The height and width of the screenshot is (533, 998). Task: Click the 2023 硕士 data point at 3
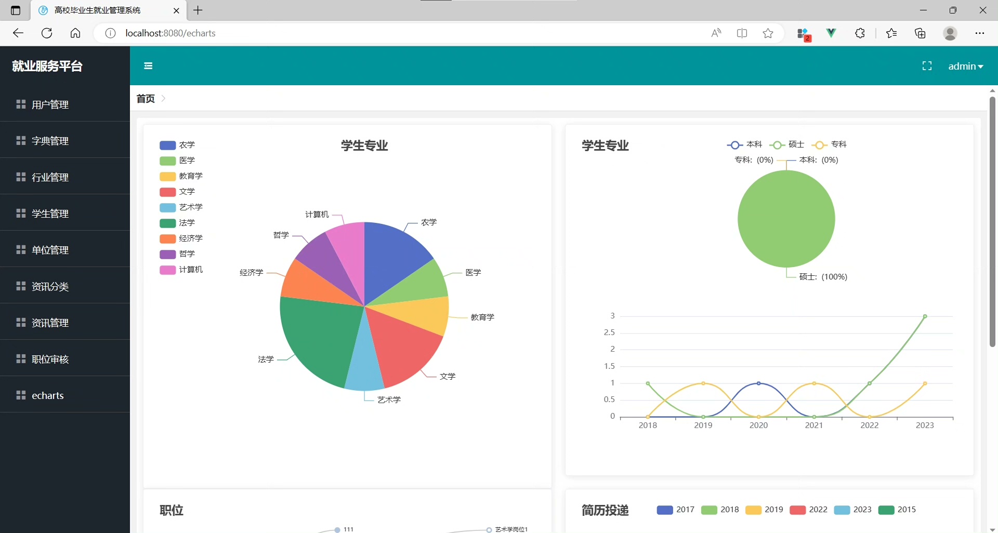coord(925,316)
